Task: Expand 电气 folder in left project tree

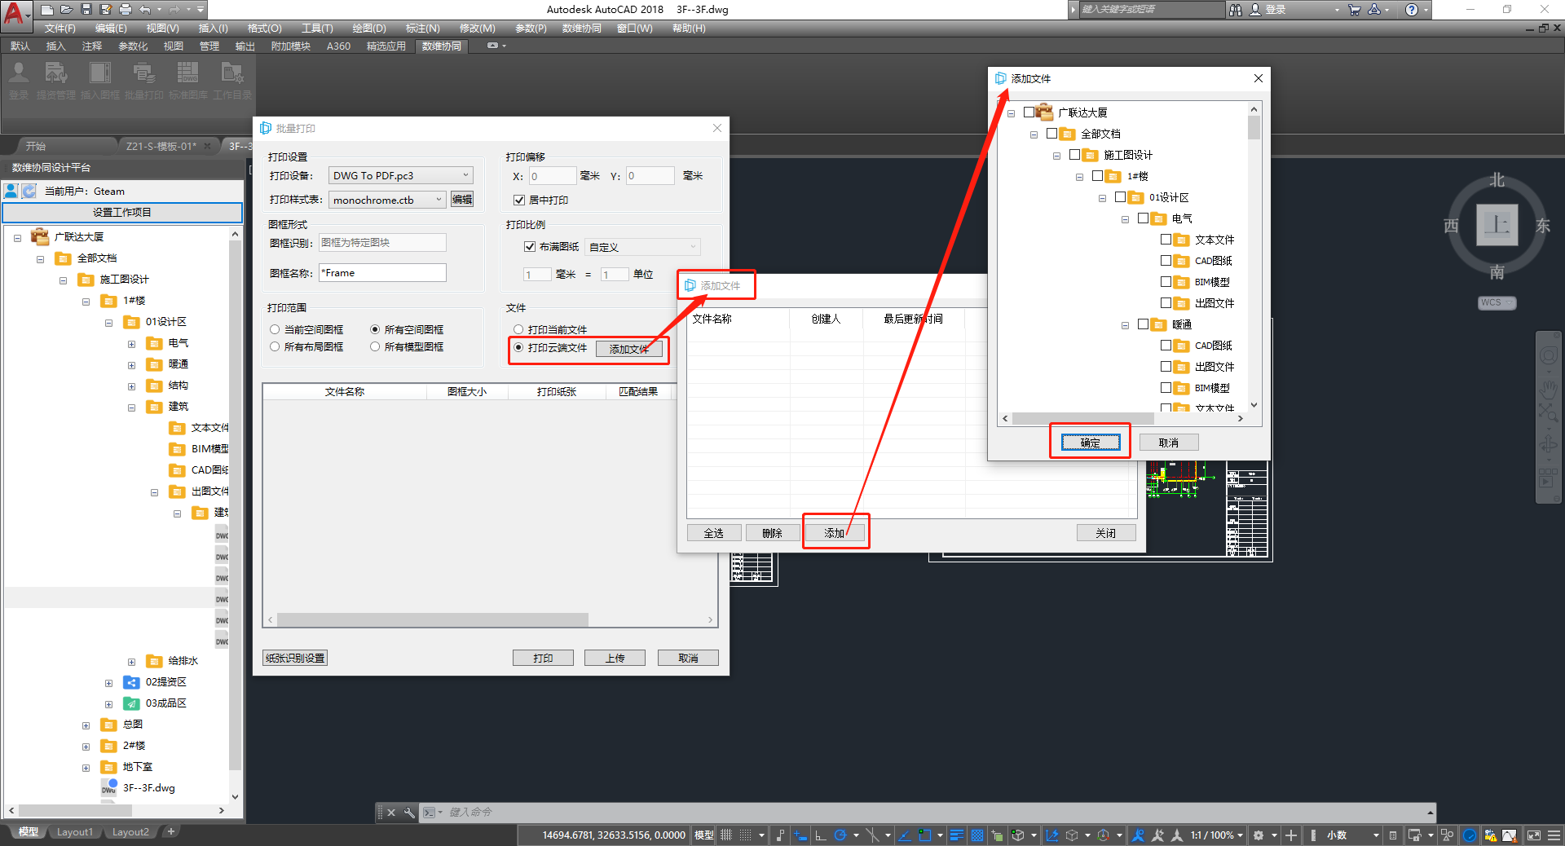Action: point(131,343)
